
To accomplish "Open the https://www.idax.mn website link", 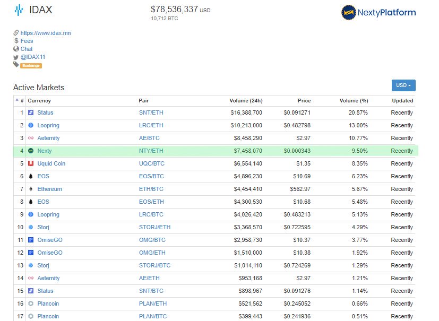I will coord(46,33).
